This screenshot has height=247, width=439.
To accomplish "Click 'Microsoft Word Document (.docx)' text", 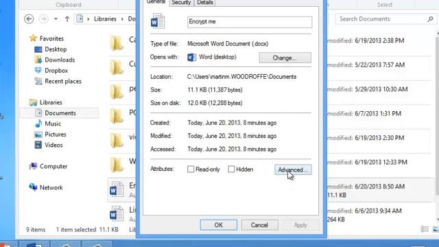I will point(228,44).
